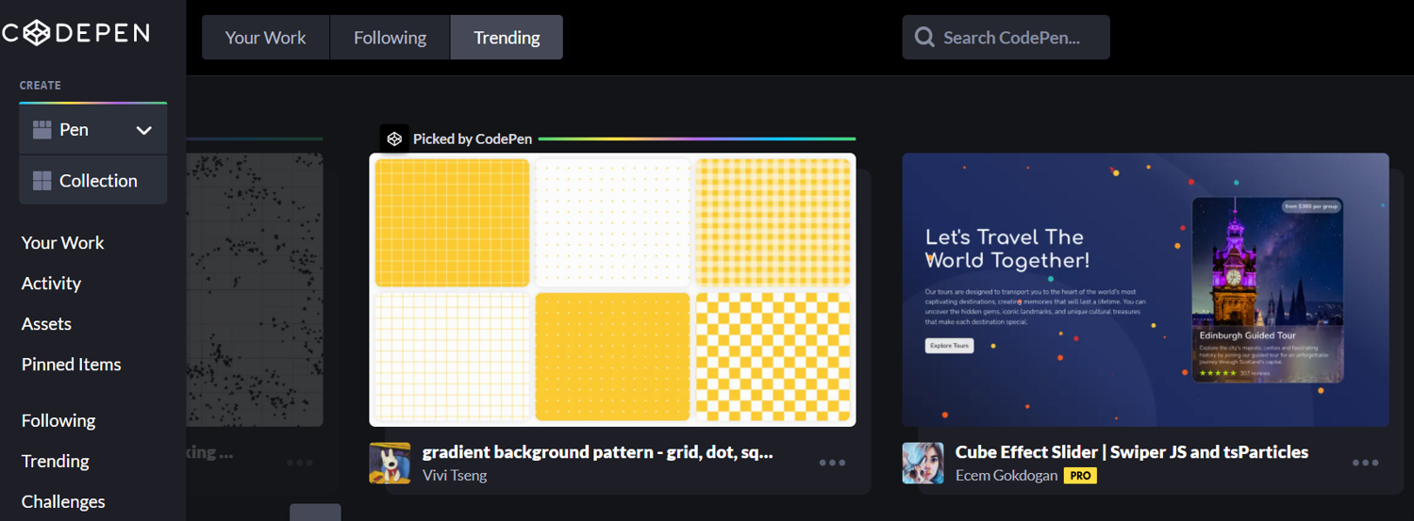Click the Collection icon in the sidebar
The image size is (1414, 521).
click(42, 181)
